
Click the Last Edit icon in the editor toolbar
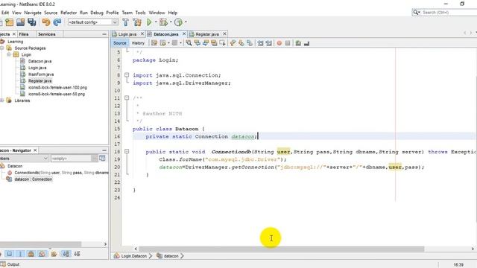[x=154, y=43]
